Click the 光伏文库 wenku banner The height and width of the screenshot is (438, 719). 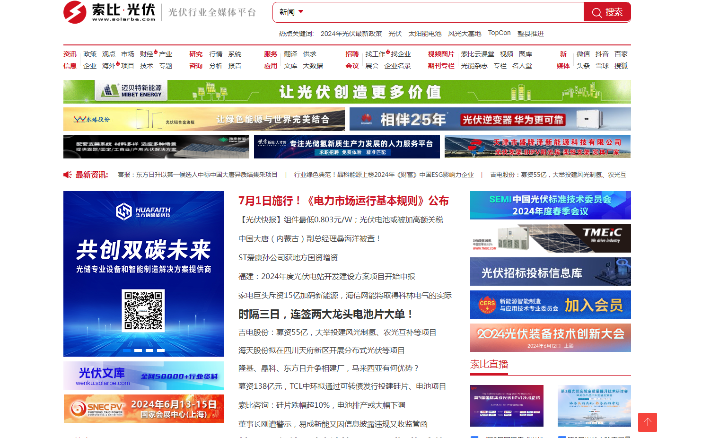[144, 376]
